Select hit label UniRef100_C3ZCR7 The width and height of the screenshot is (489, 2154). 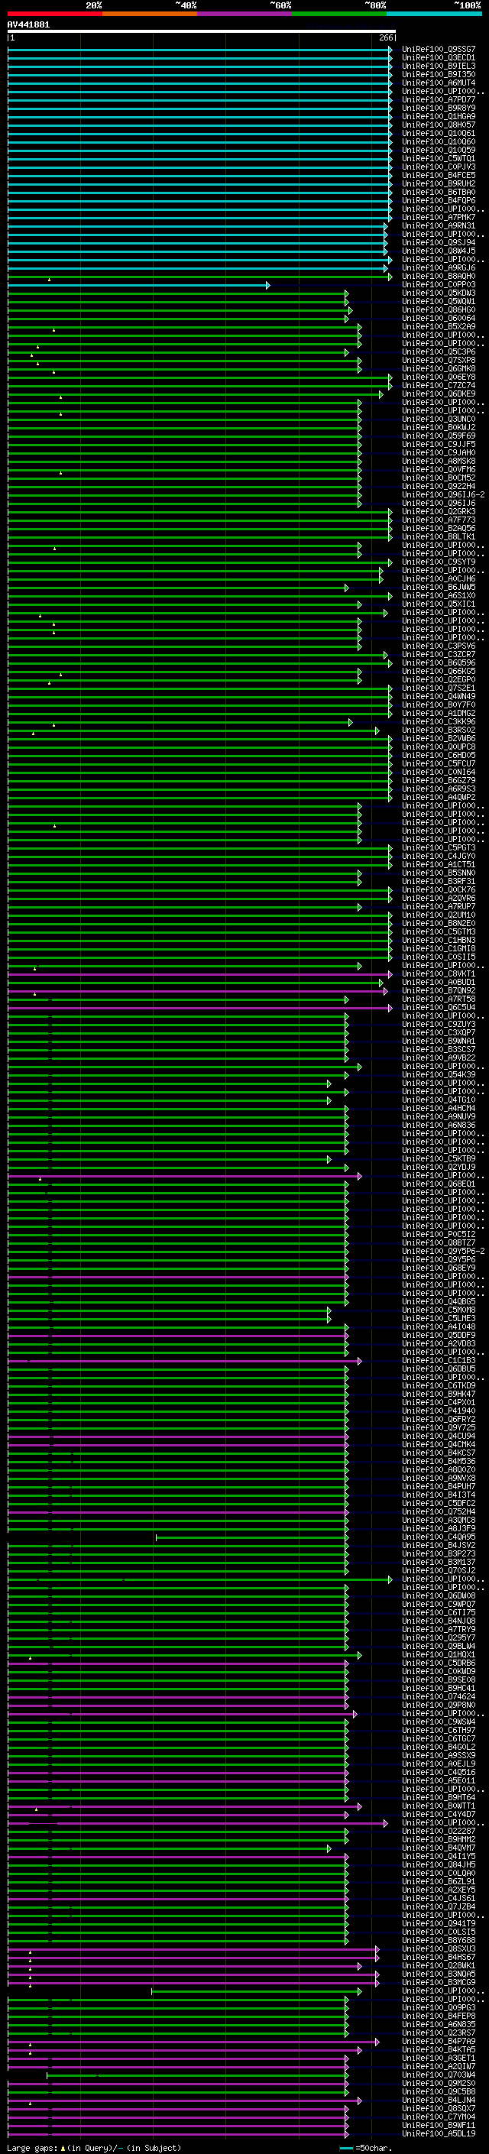pyautogui.click(x=439, y=655)
